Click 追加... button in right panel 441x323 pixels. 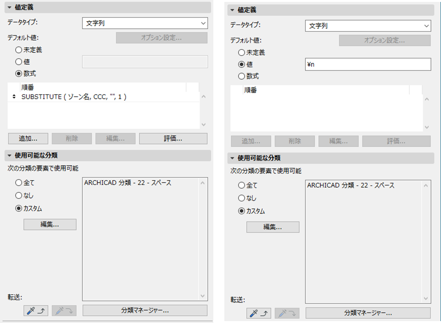pyautogui.click(x=251, y=141)
